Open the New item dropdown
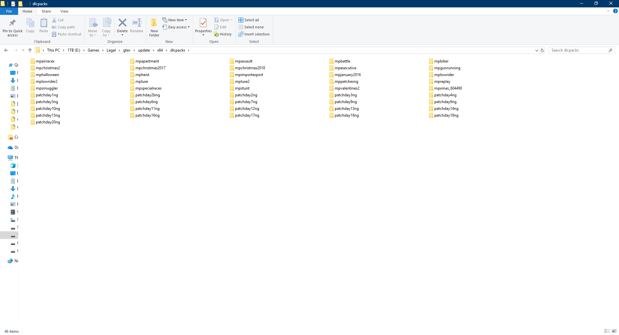Screen dimensions: 619x335 point(174,20)
